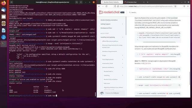Image resolution: width=192 pixels, height=108 pixels.
Task: Open Hardware Requirements page
Action: point(109,51)
